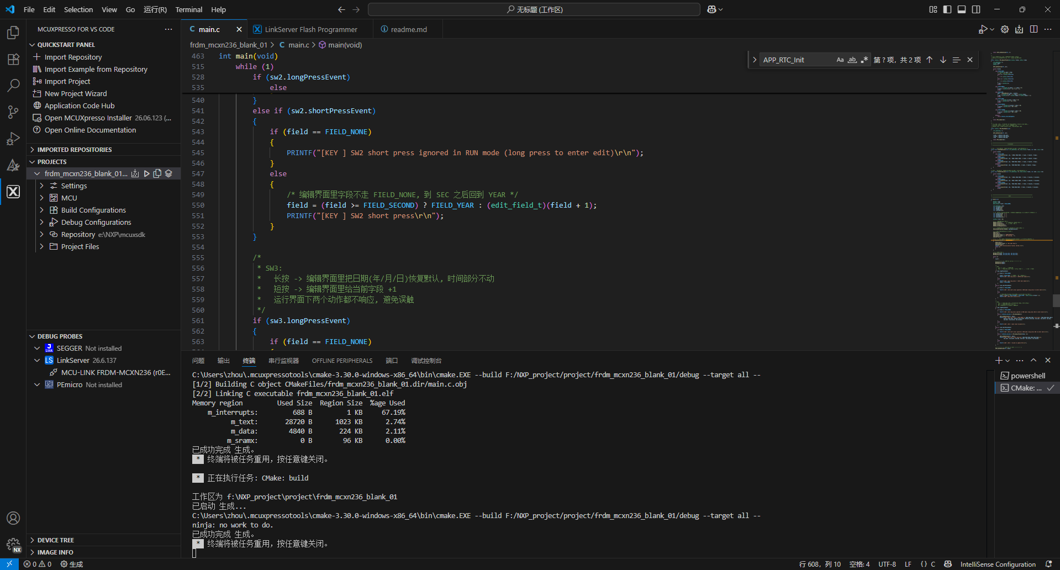This screenshot has width=1060, height=570.
Task: Toggle Match Whole Word in find widget
Action: [852, 60]
